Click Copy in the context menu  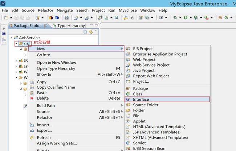(x=76, y=82)
